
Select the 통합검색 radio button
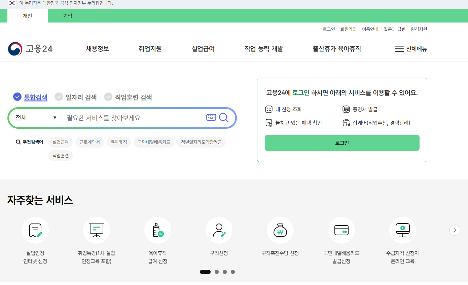point(17,97)
